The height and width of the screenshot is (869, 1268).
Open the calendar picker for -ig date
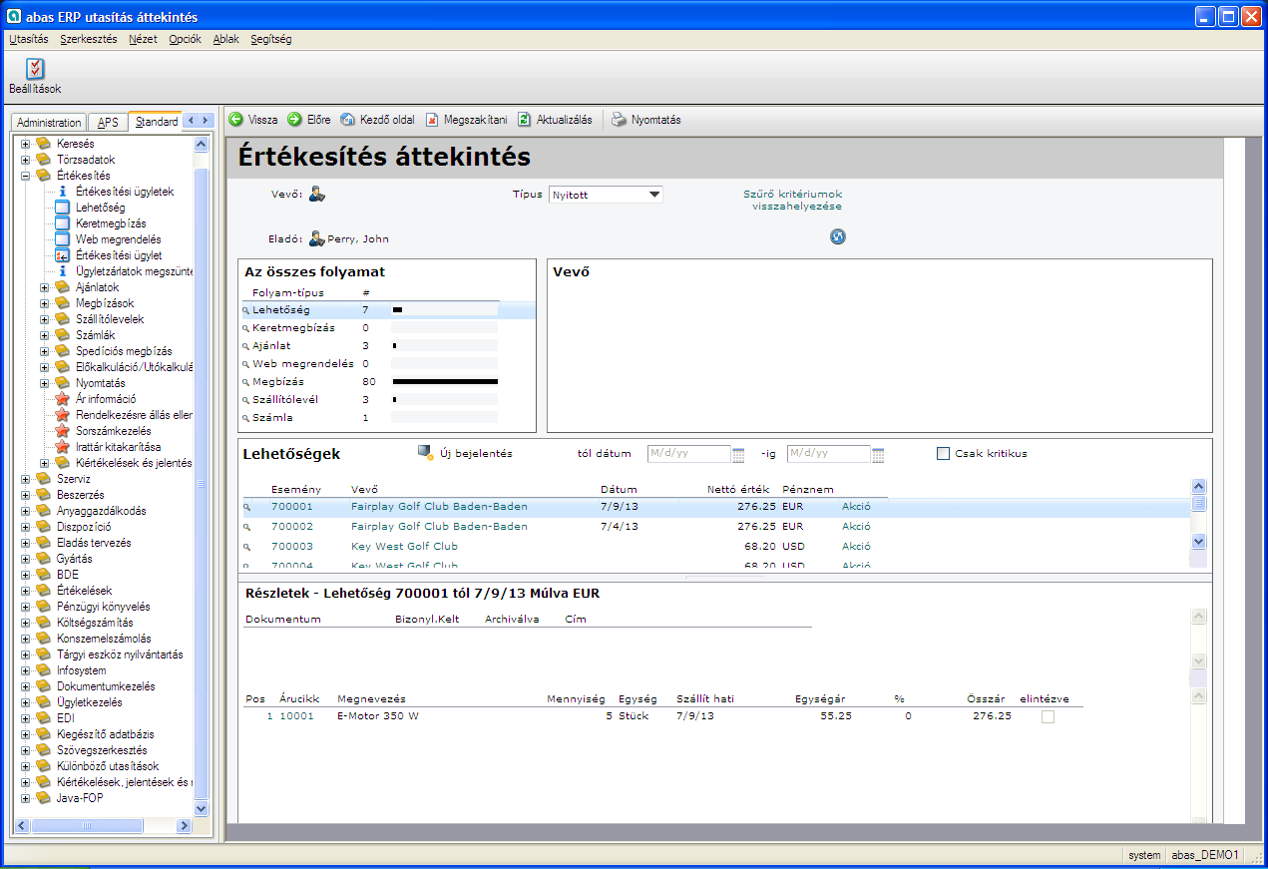[879, 455]
